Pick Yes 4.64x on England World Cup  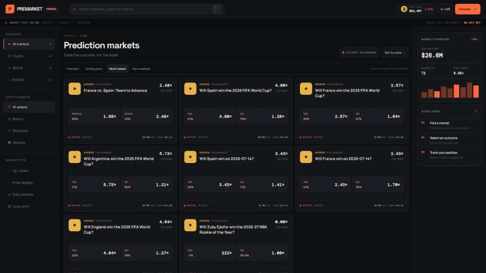click(x=94, y=253)
